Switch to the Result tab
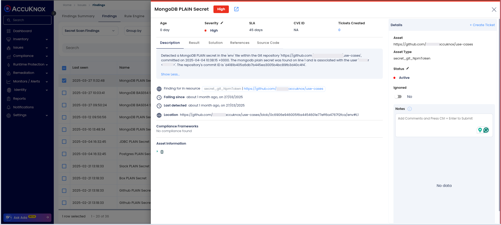 click(x=194, y=43)
